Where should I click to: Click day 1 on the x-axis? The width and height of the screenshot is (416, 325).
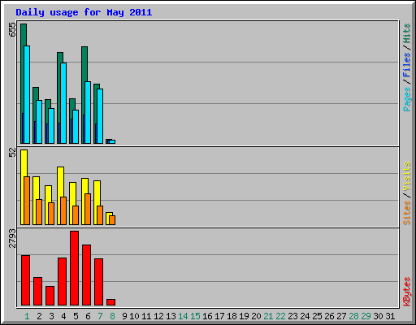point(27,316)
